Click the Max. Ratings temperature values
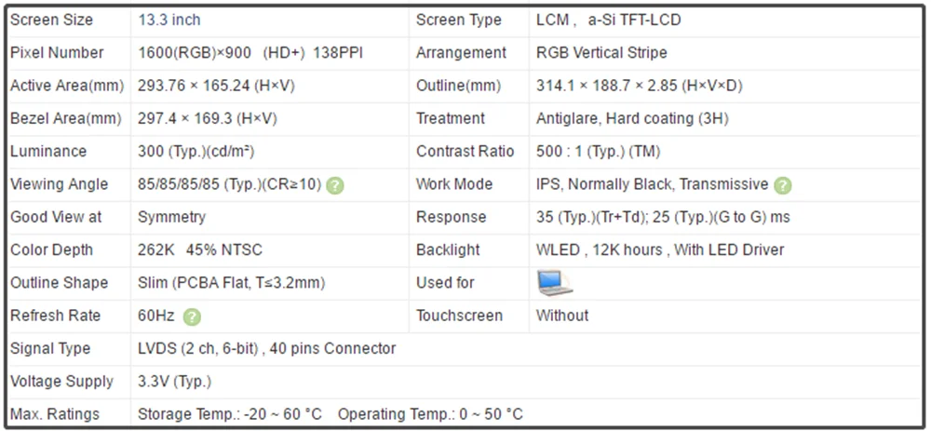931x431 pixels. tap(330, 414)
